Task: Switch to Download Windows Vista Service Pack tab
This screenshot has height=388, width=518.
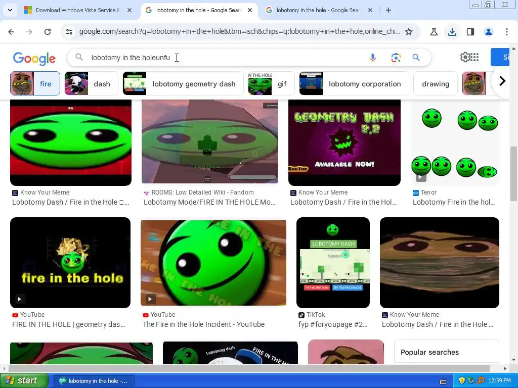Action: point(76,10)
